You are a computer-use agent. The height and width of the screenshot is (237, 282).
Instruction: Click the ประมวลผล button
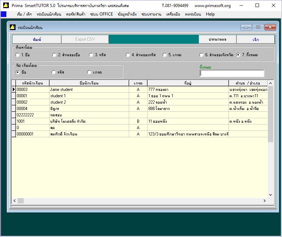pyautogui.click(x=217, y=39)
